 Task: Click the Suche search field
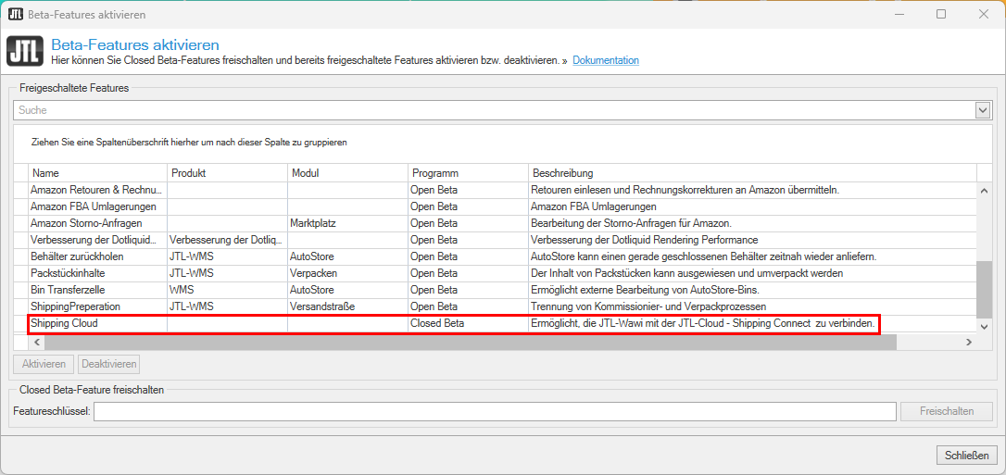click(495, 110)
